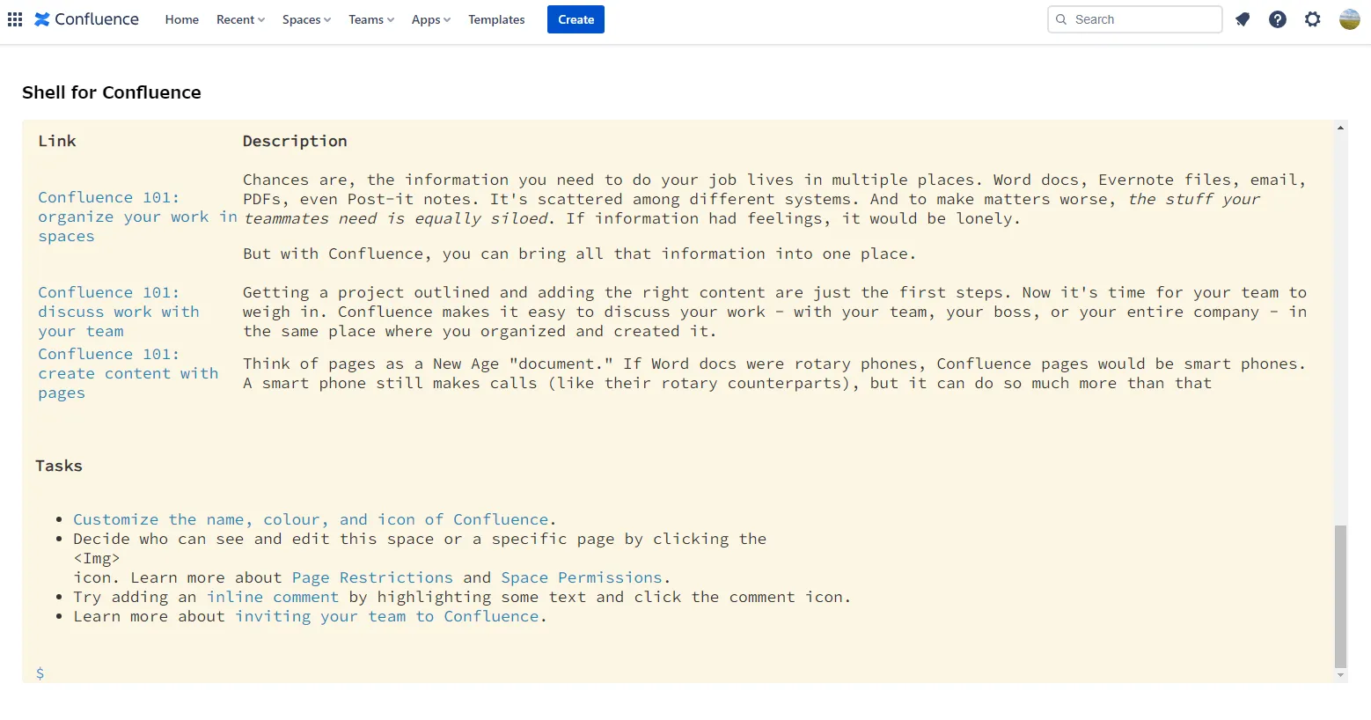Viewport: 1371px width, 720px height.
Task: Open 'Confluence 101: discuss work with your team' link
Action: [118, 312]
